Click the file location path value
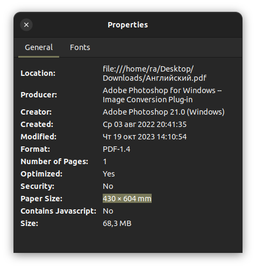The image size is (256, 268). pos(154,73)
